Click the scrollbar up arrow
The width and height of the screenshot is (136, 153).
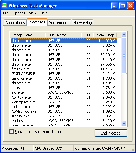tap(124, 35)
